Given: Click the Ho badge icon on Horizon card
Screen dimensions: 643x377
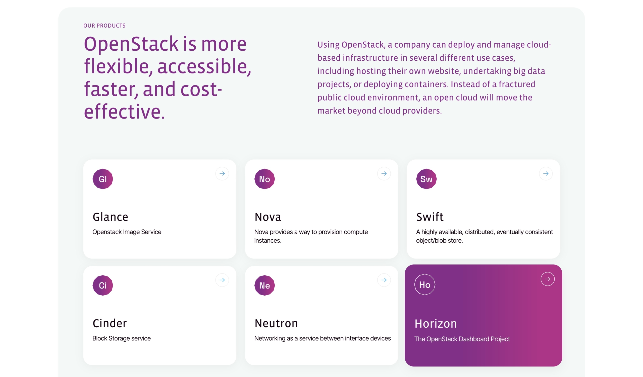Looking at the screenshot, I should 424,285.
